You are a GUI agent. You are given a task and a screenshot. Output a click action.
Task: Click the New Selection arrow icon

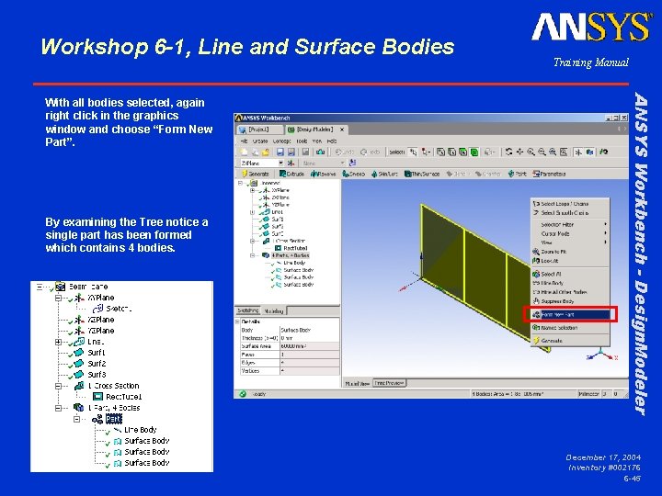coord(413,152)
